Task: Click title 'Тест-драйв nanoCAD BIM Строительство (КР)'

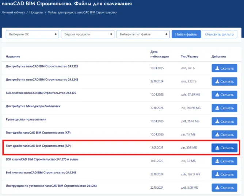Action: click(38, 133)
